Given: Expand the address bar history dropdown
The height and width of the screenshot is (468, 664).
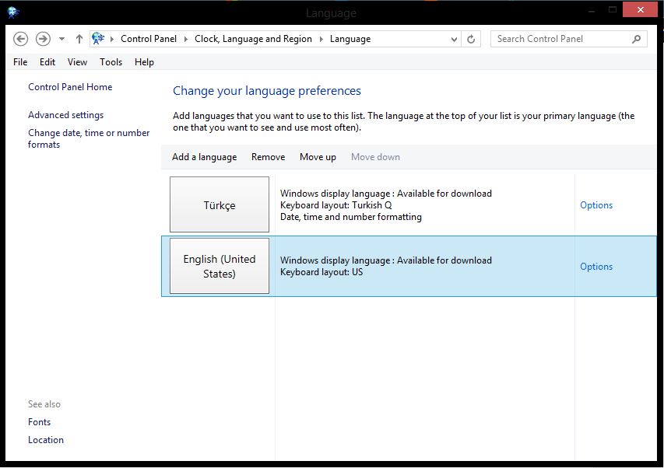Looking at the screenshot, I should [x=455, y=39].
